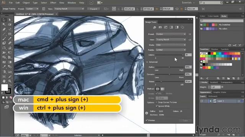Select the Line Segment tool
This screenshot has width=245, height=137.
(x=4, y=34)
